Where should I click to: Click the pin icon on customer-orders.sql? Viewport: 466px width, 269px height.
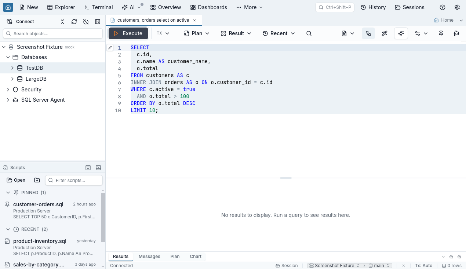click(x=7, y=204)
